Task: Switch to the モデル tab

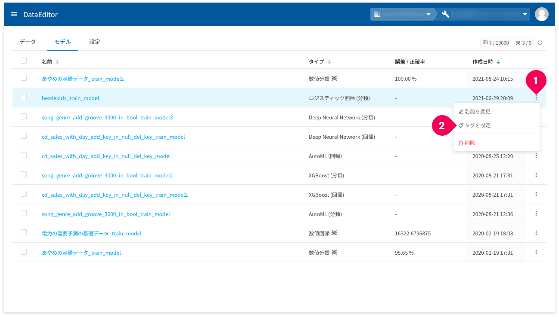Action: coord(62,42)
